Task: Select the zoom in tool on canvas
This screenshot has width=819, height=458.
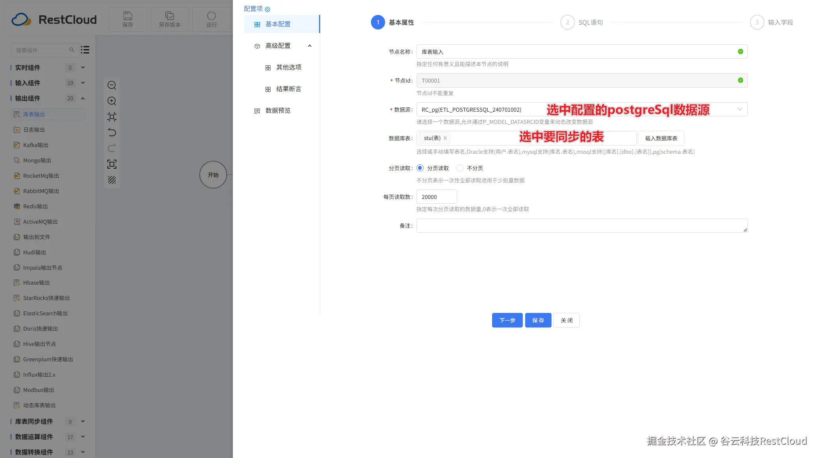Action: tap(112, 101)
